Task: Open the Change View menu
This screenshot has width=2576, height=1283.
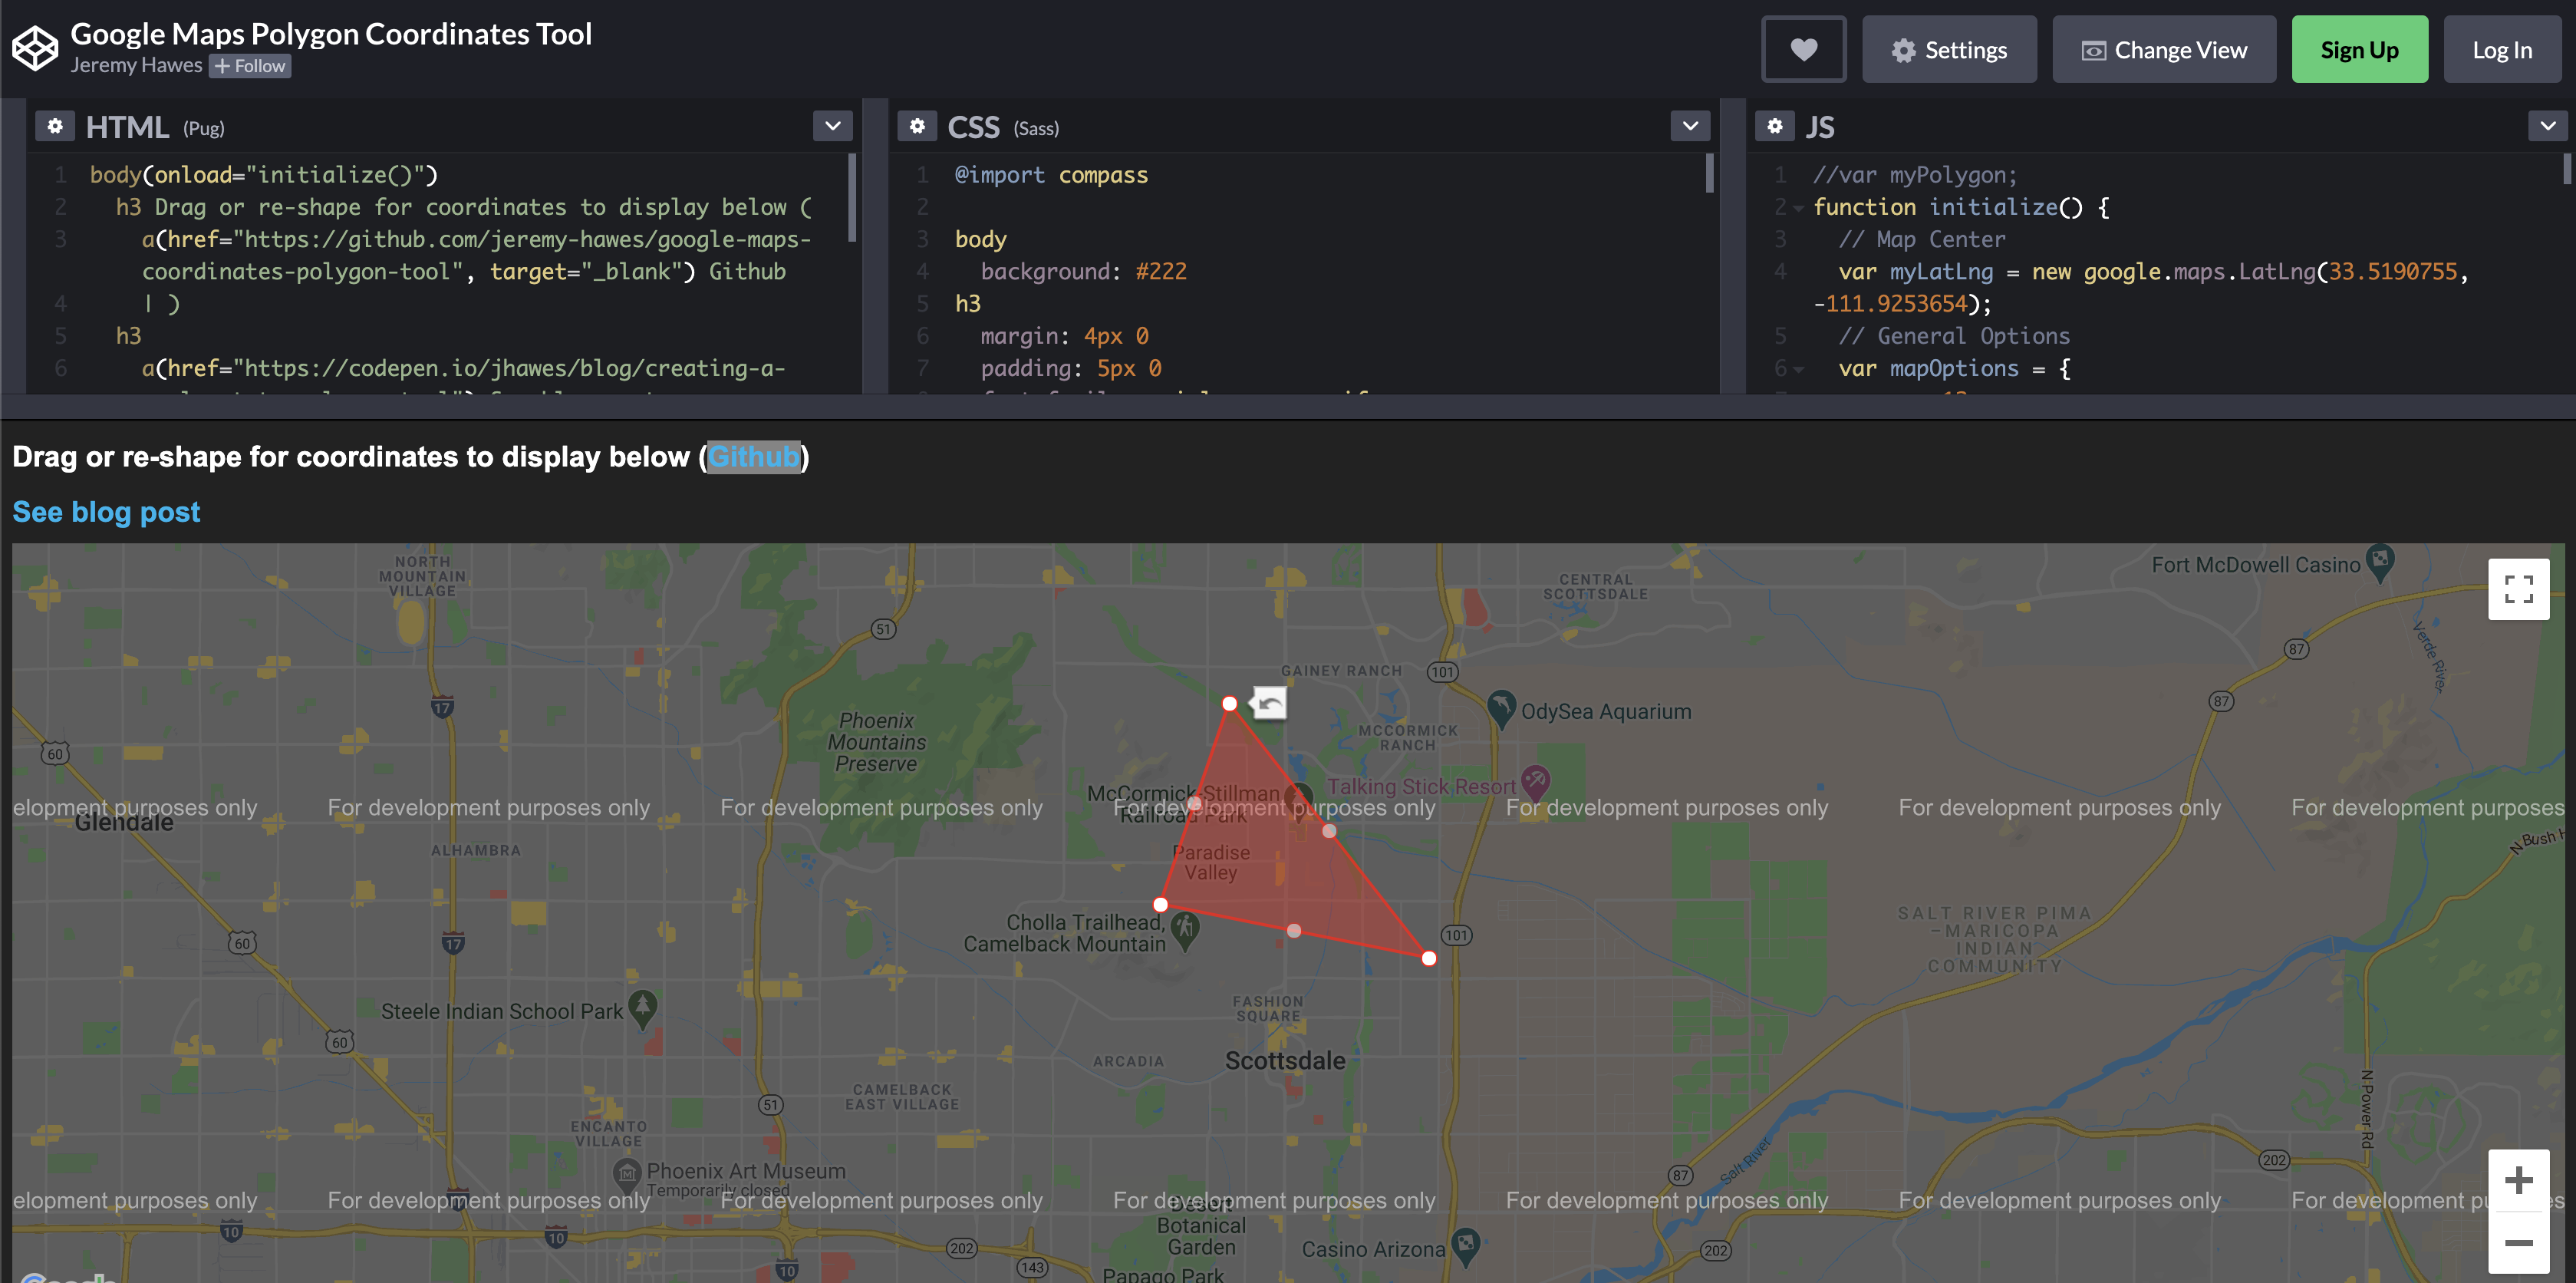Action: 2163,50
